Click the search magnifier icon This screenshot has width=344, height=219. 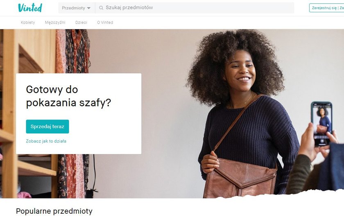coord(101,8)
